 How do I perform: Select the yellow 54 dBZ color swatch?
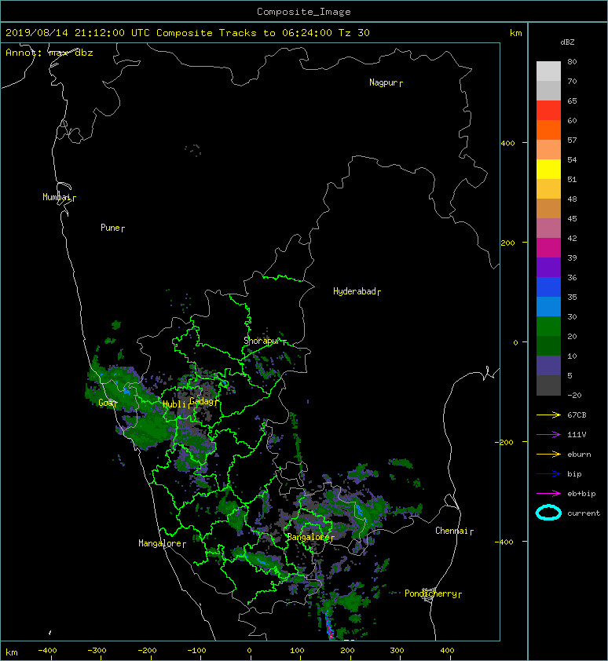click(x=548, y=169)
